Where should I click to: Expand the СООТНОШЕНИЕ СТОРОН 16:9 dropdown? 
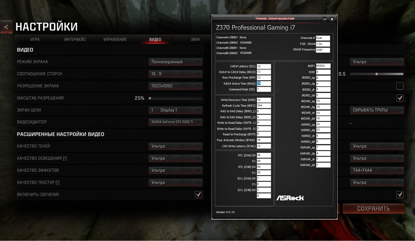click(175, 74)
